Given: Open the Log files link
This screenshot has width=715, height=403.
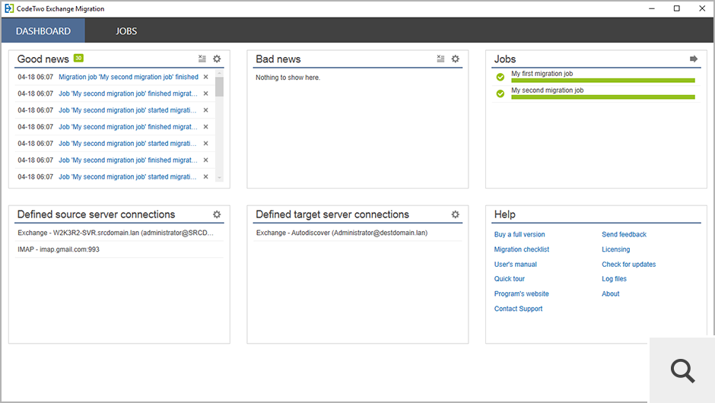Looking at the screenshot, I should (614, 279).
